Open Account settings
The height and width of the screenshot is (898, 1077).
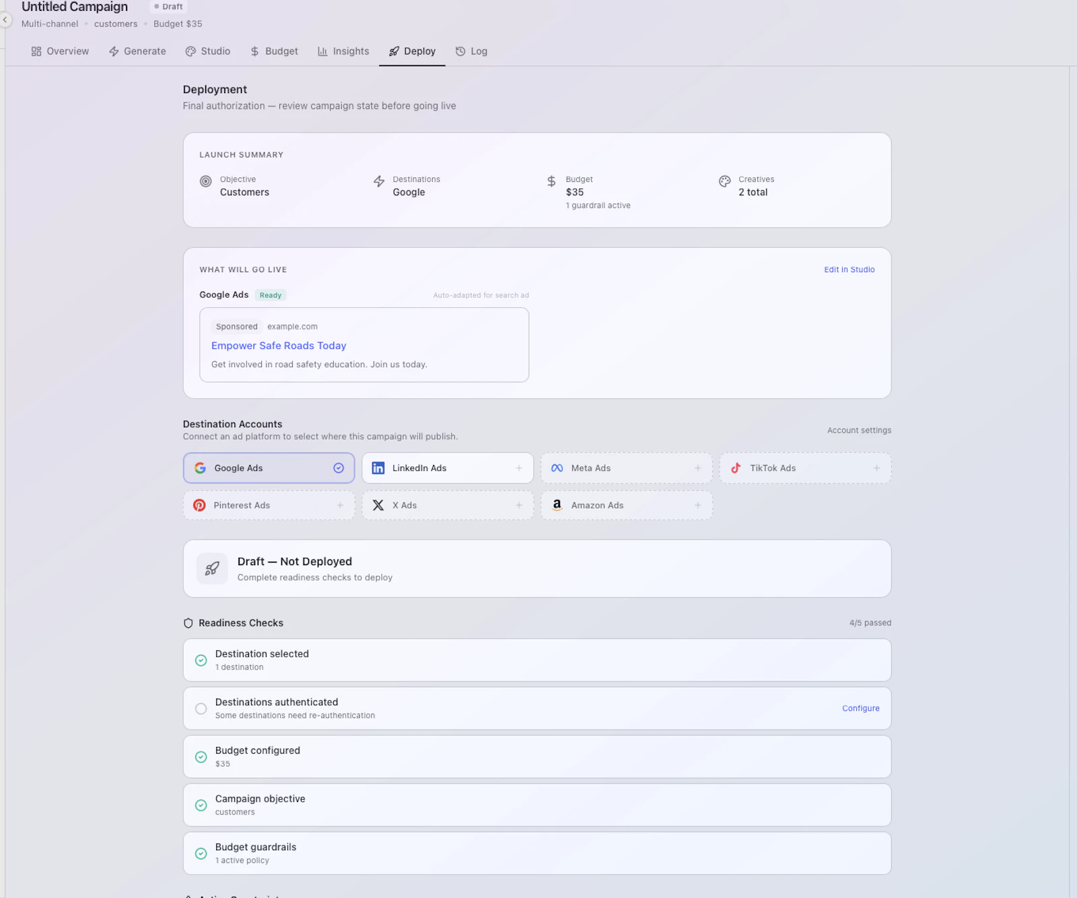click(x=859, y=430)
